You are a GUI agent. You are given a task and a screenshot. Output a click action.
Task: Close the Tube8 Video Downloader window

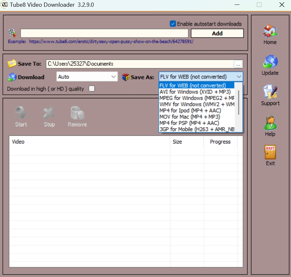tap(282, 4)
